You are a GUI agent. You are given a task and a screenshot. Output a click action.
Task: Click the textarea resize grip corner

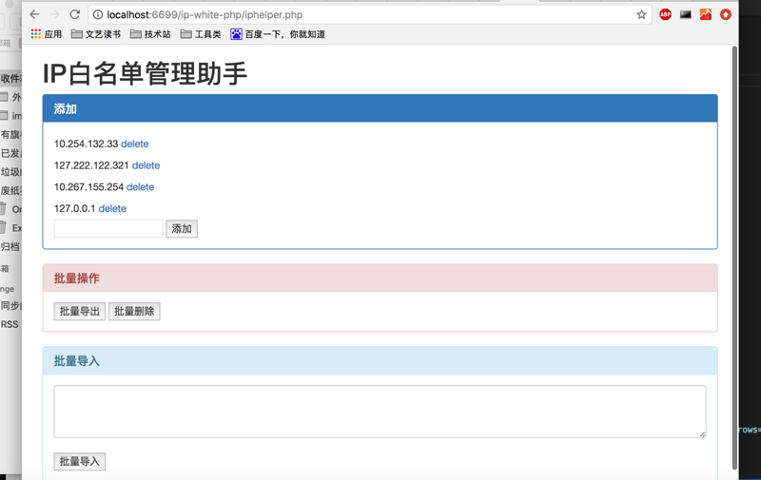point(702,434)
